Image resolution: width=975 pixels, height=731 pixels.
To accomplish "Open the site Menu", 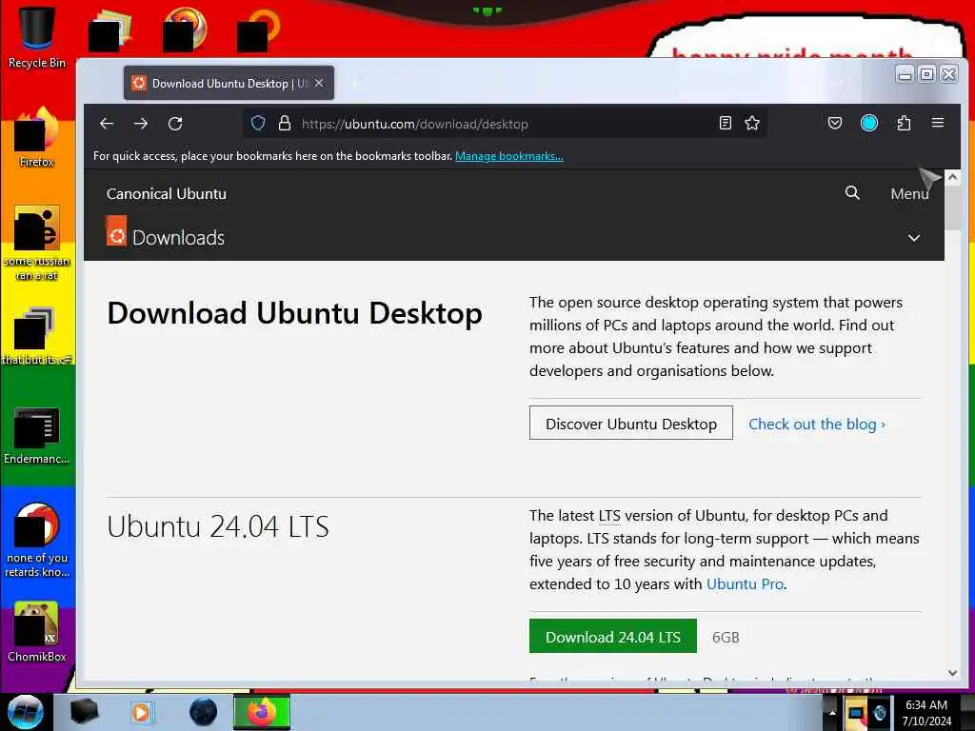I will point(909,193).
